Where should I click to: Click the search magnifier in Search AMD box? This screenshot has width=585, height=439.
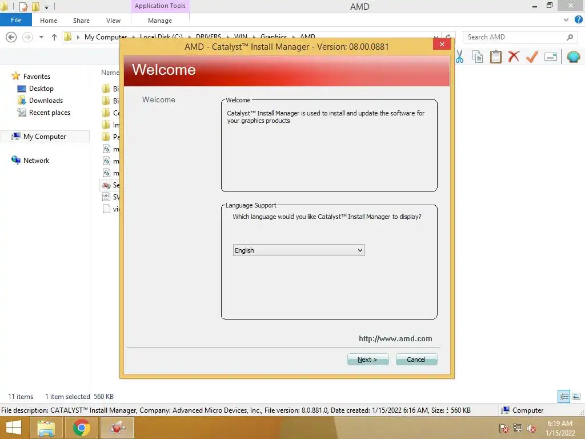point(570,37)
